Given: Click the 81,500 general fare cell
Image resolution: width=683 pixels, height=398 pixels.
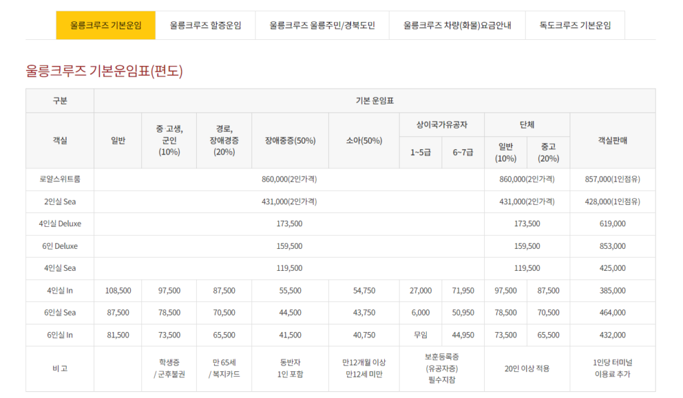Looking at the screenshot, I should coord(118,335).
